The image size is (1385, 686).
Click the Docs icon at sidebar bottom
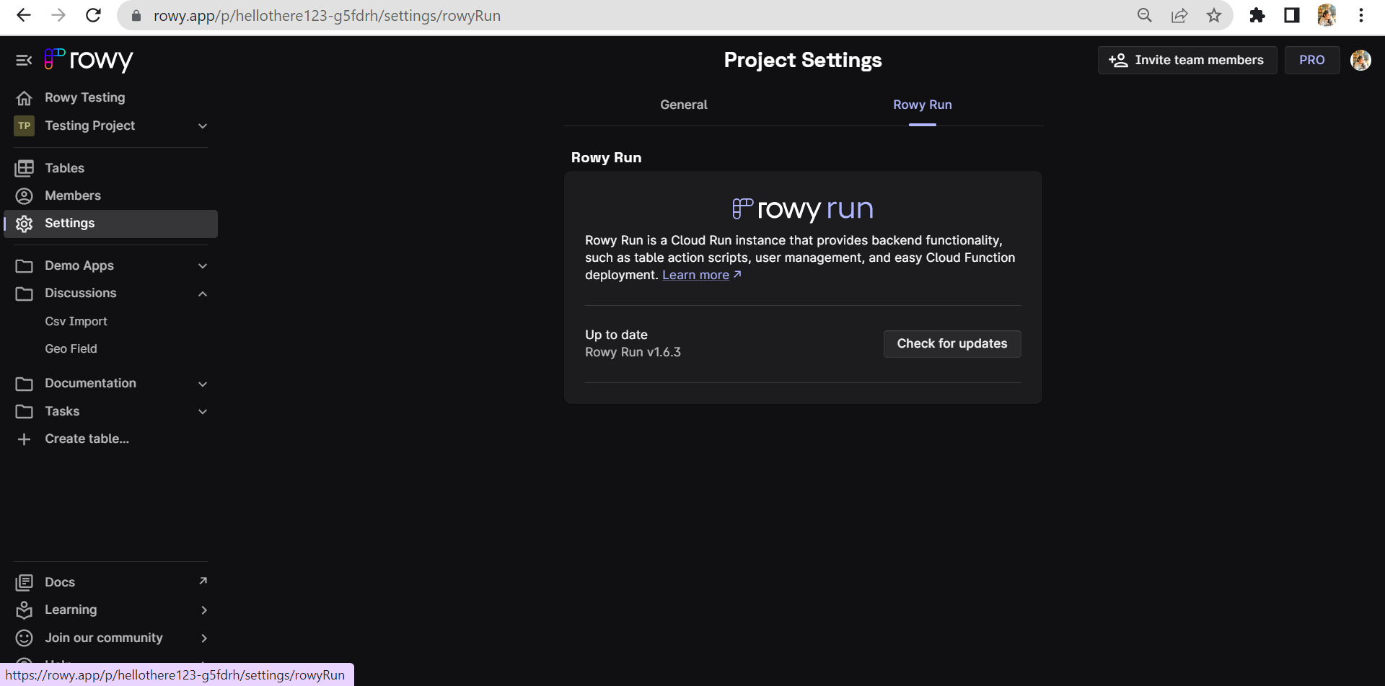(25, 581)
